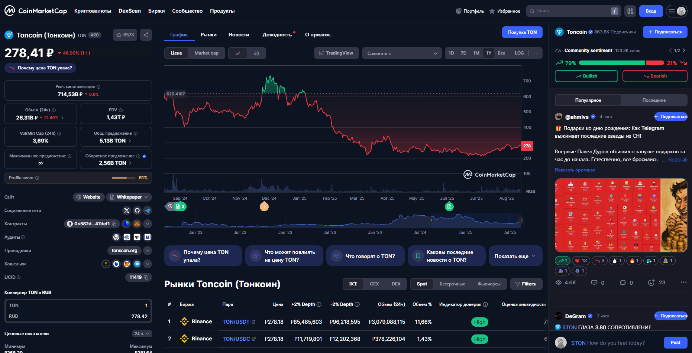Open chart more options three dots
Screen dimensions: 692x353
(536, 53)
